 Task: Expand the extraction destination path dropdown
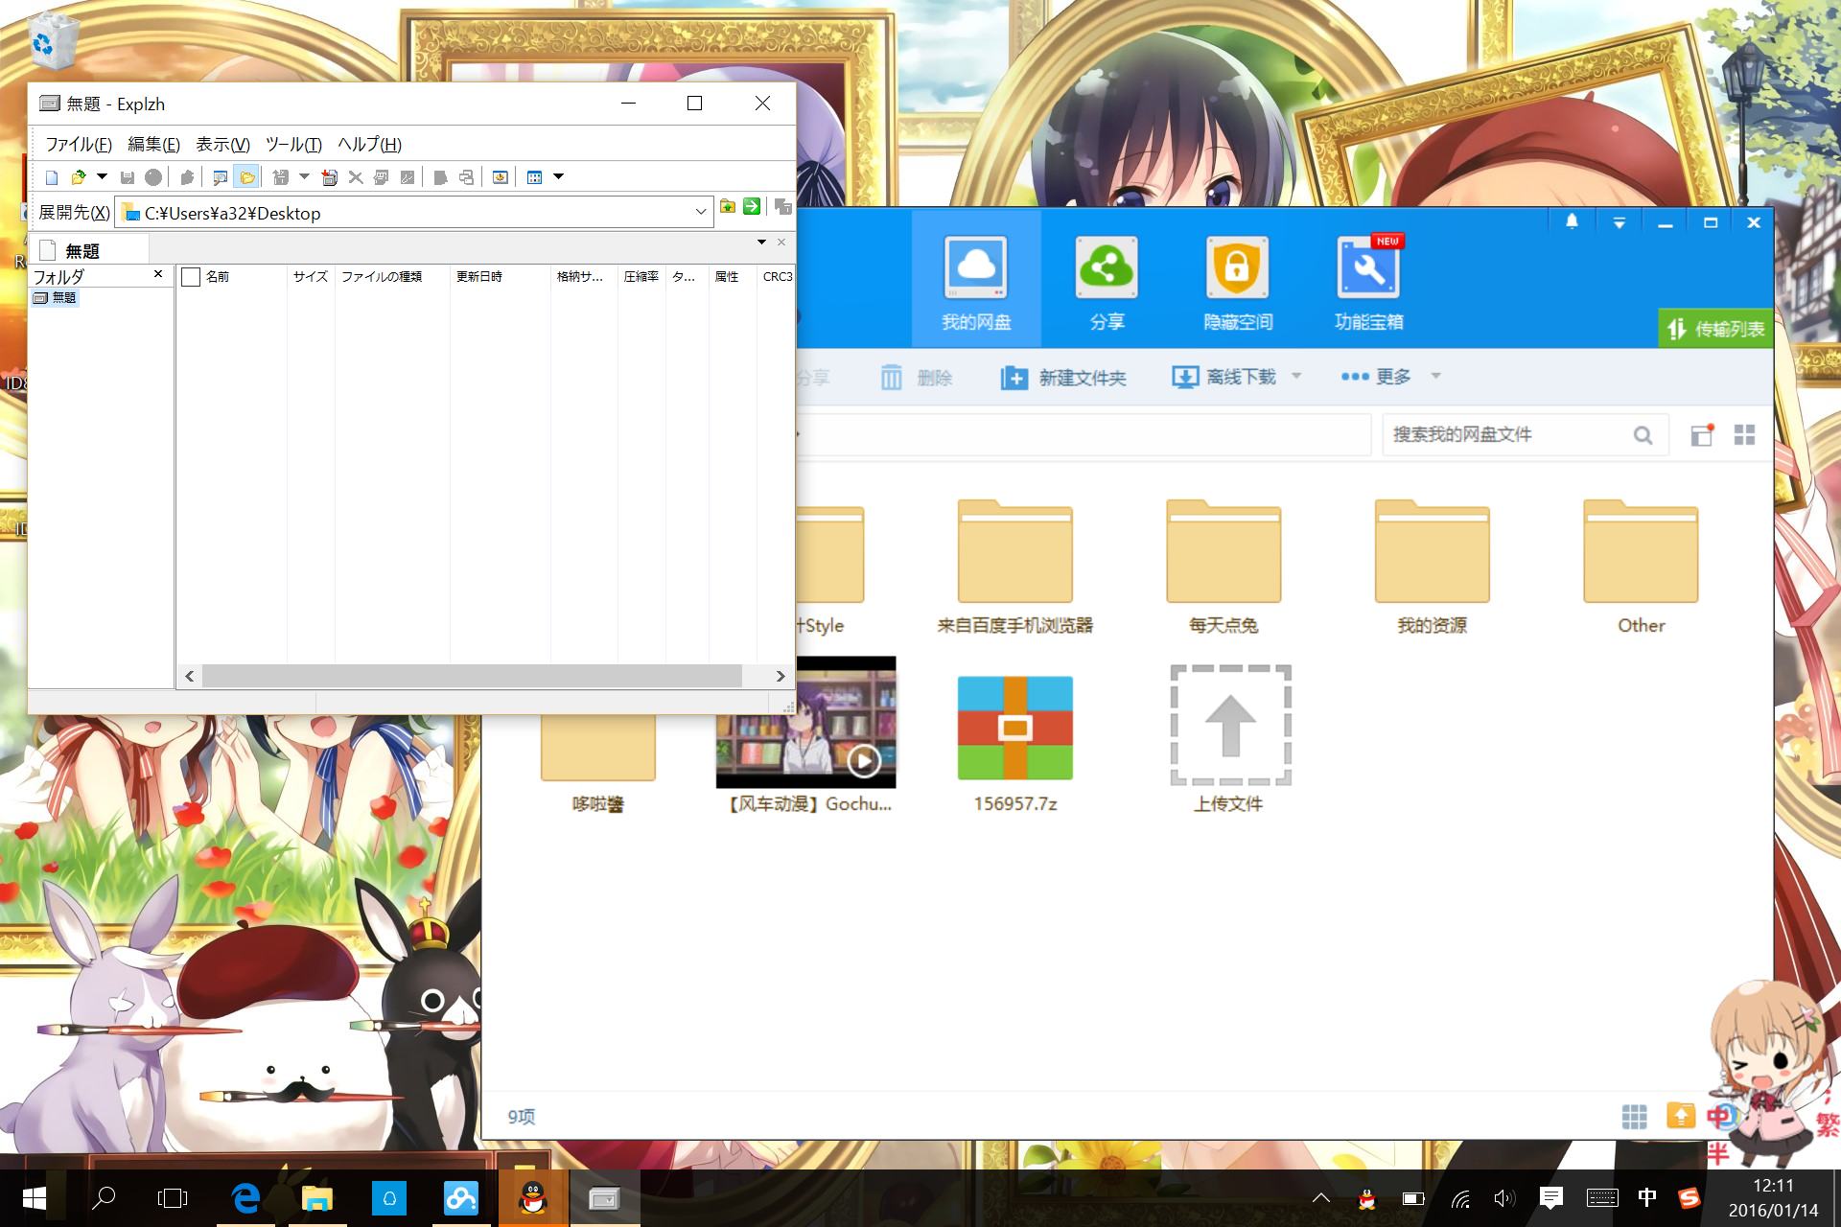pyautogui.click(x=701, y=213)
